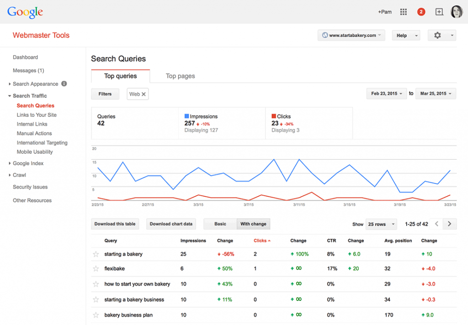Expand the Google Index section
This screenshot has height=325, width=468.
(10, 163)
